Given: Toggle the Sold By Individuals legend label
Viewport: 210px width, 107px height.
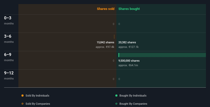Looking at the screenshot, I should point(37,96).
